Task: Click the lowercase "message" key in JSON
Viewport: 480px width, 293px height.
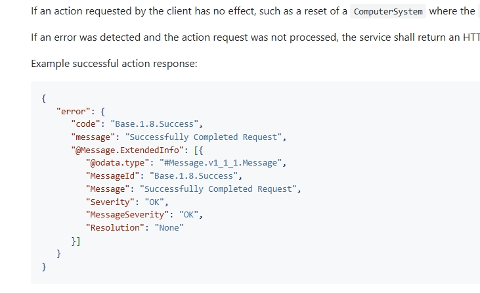Action: 93,137
